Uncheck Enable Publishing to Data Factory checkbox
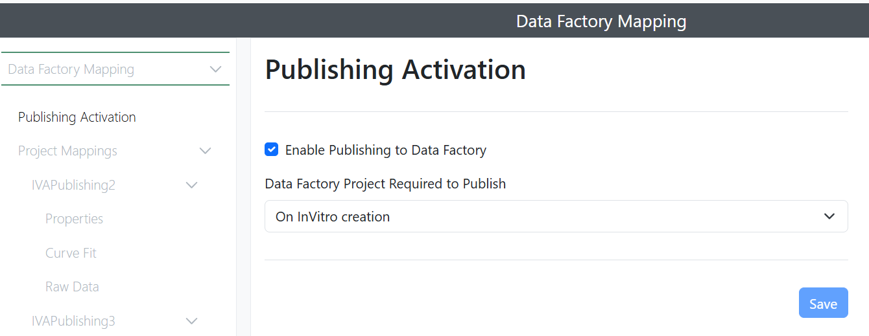The width and height of the screenshot is (869, 336). tap(272, 150)
